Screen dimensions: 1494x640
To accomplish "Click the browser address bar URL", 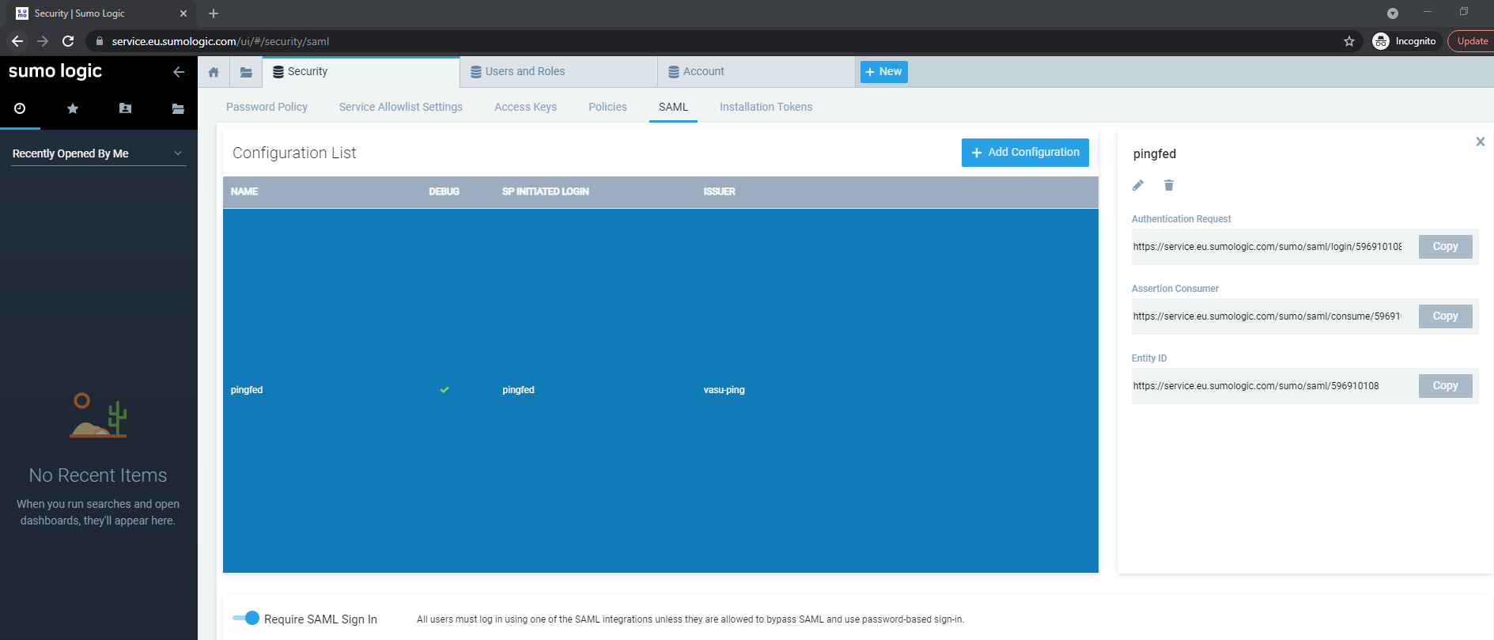I will click(x=221, y=41).
